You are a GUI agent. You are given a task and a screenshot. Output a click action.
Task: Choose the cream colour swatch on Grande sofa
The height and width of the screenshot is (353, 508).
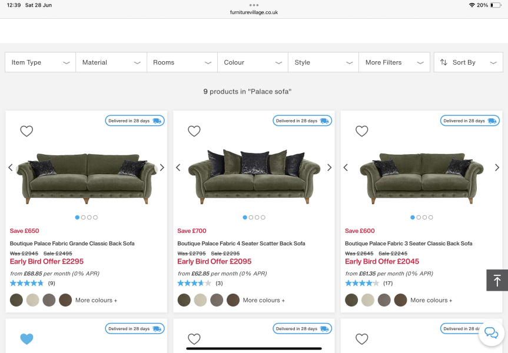pyautogui.click(x=33, y=300)
